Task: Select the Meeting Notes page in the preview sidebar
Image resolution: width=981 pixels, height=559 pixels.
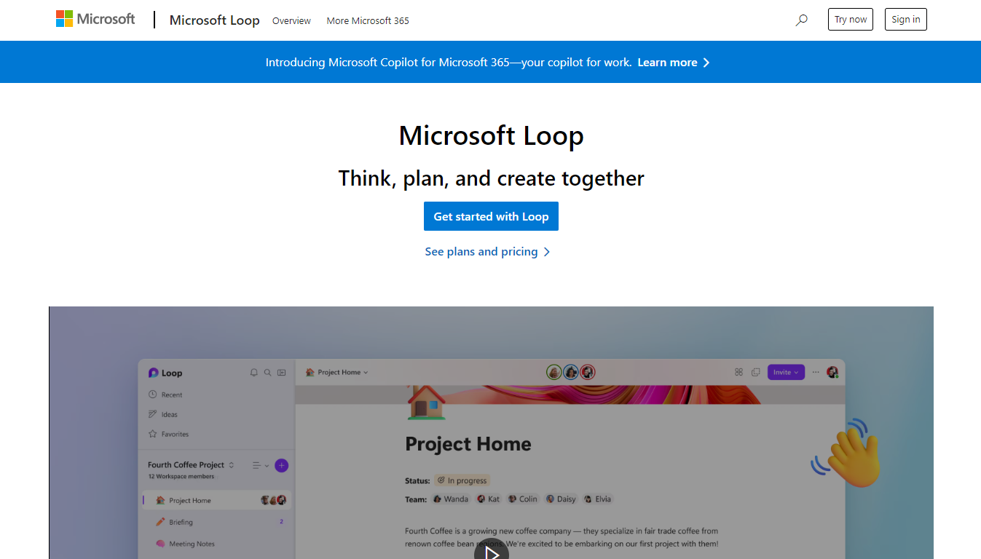Action: (x=215, y=544)
